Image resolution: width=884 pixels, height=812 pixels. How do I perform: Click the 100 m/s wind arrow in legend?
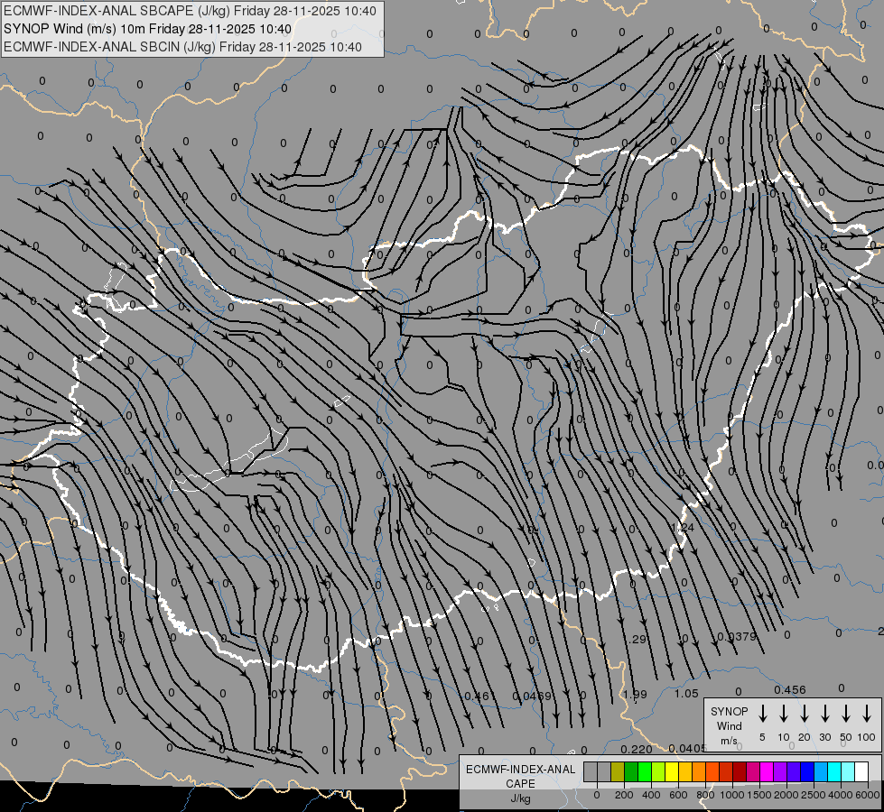click(x=867, y=714)
